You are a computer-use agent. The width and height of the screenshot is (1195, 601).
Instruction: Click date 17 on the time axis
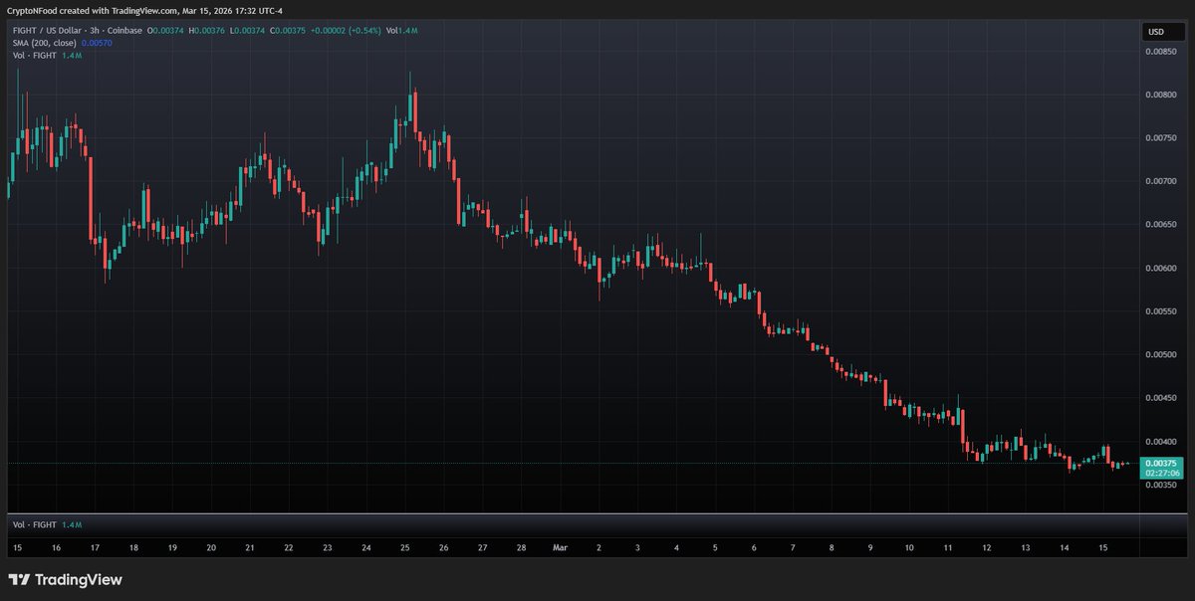[95, 547]
